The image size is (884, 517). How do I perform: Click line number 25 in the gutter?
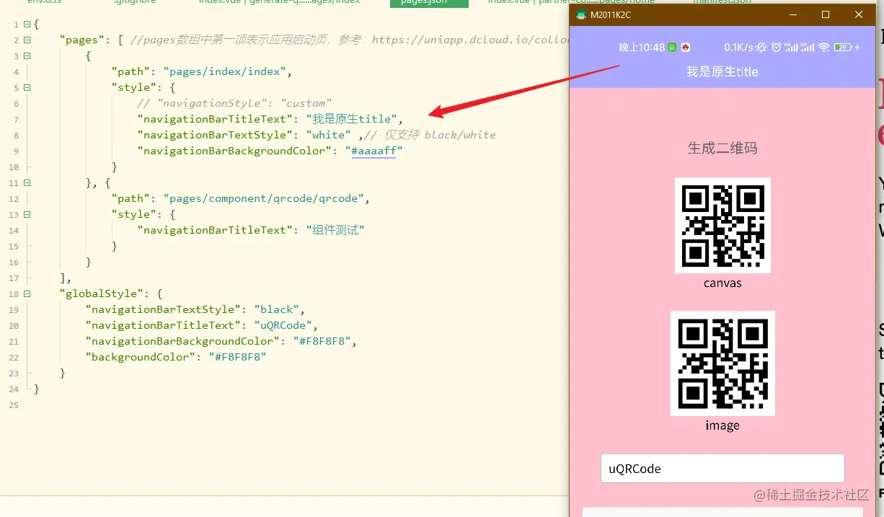pos(14,405)
